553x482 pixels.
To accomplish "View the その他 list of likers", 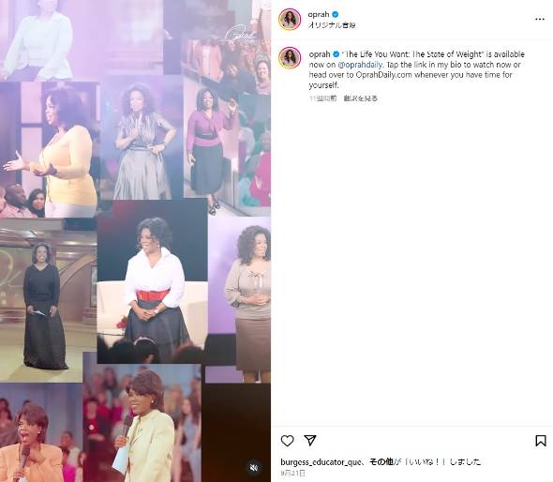I will (x=381, y=461).
